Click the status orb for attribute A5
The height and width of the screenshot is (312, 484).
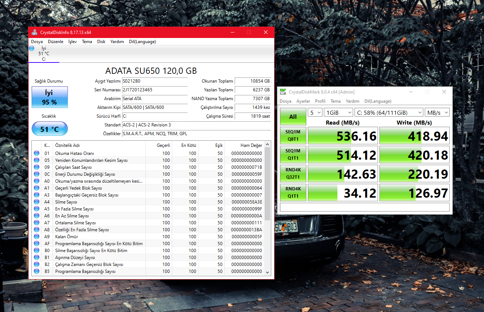pyautogui.click(x=37, y=209)
